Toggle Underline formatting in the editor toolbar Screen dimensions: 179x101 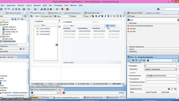point(108,16)
